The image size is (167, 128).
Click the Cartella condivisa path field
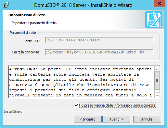(99, 52)
